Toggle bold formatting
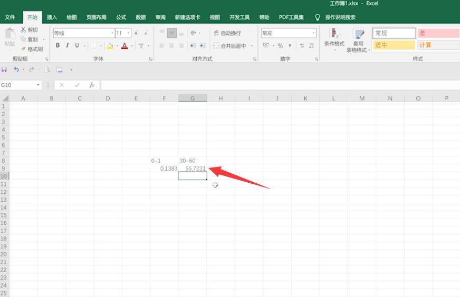 (x=58, y=46)
